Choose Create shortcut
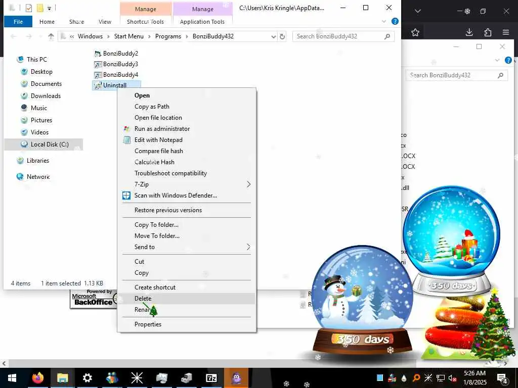 [187, 287]
